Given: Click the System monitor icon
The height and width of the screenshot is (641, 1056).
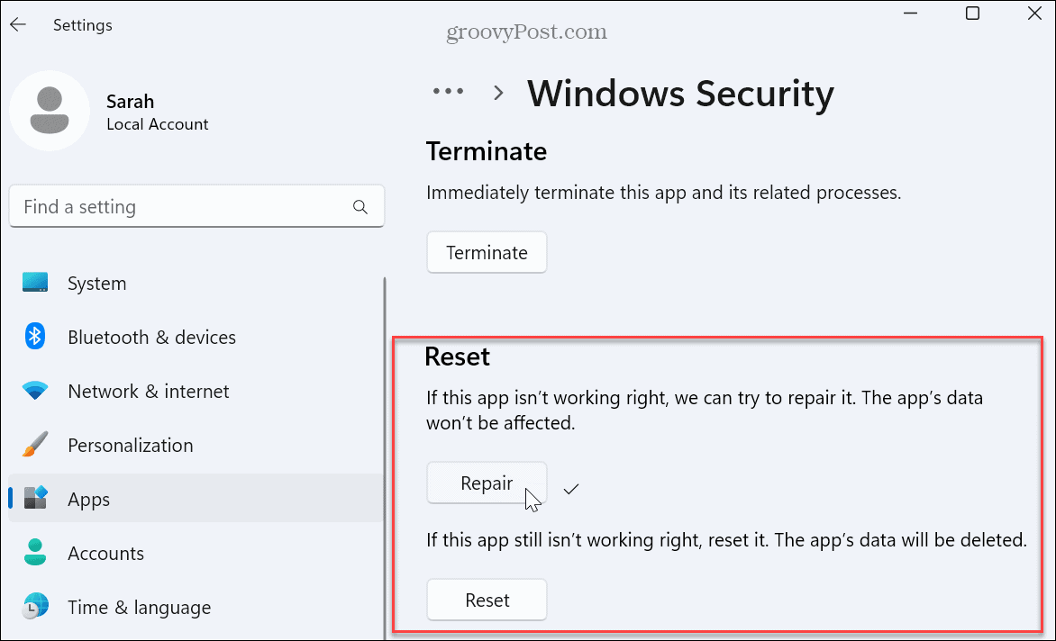Looking at the screenshot, I should click(x=35, y=283).
